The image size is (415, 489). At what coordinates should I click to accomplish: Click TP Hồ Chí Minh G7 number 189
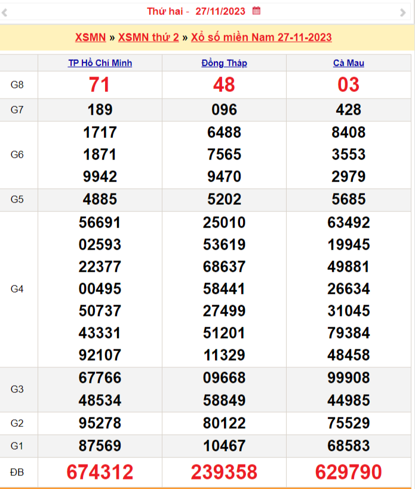(100, 110)
